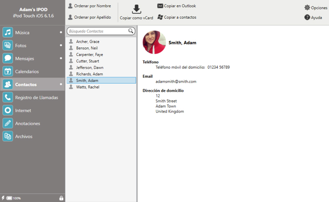Open the Fotos section icon

coord(8,45)
